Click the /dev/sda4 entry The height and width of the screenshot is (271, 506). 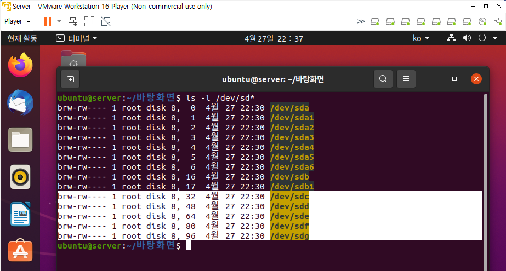coord(292,147)
